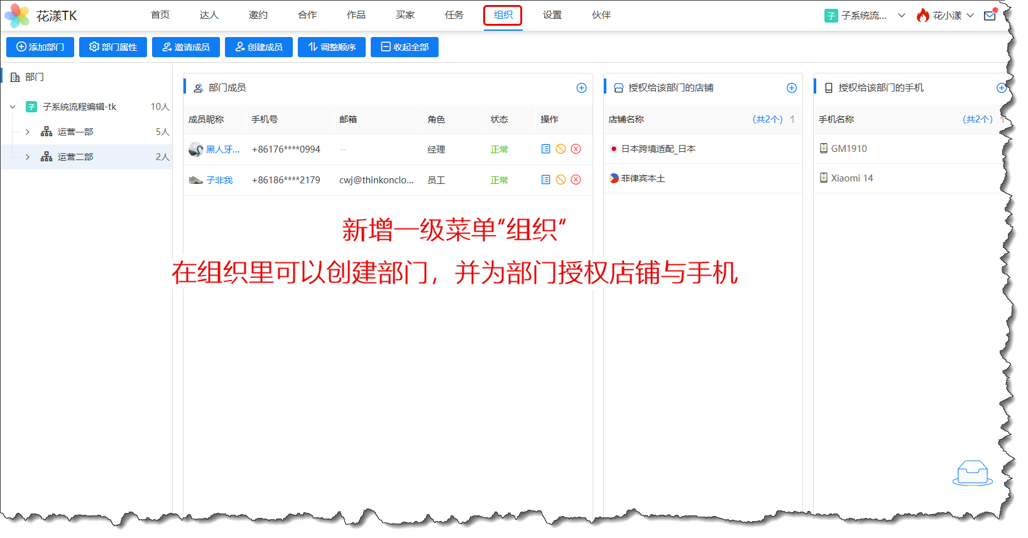Click orange disable icon for 黑人牙 row
This screenshot has width=1028, height=538.
tap(560, 149)
